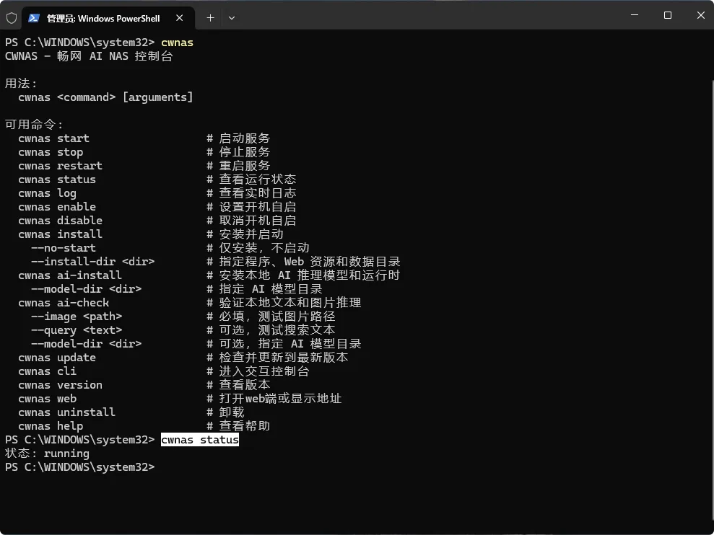Click the 'cwnas web' command text

coord(48,399)
